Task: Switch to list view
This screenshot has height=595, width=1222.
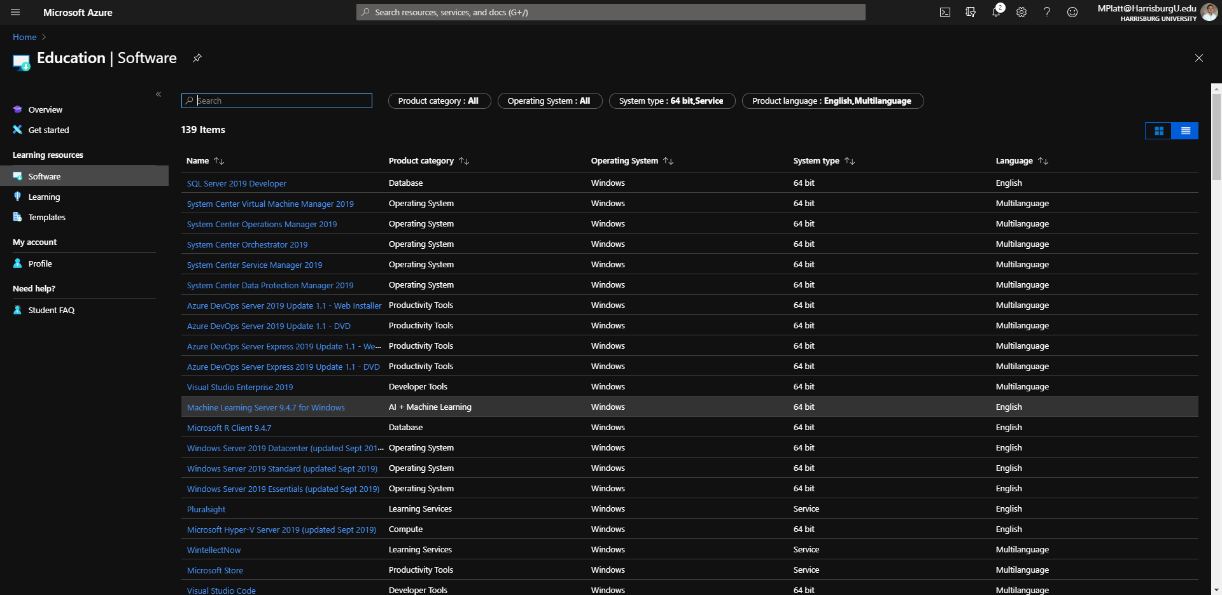Action: coord(1185,130)
